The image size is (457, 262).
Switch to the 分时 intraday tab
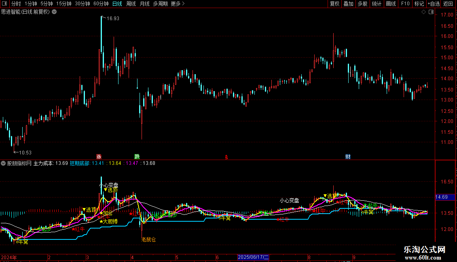coord(16,4)
